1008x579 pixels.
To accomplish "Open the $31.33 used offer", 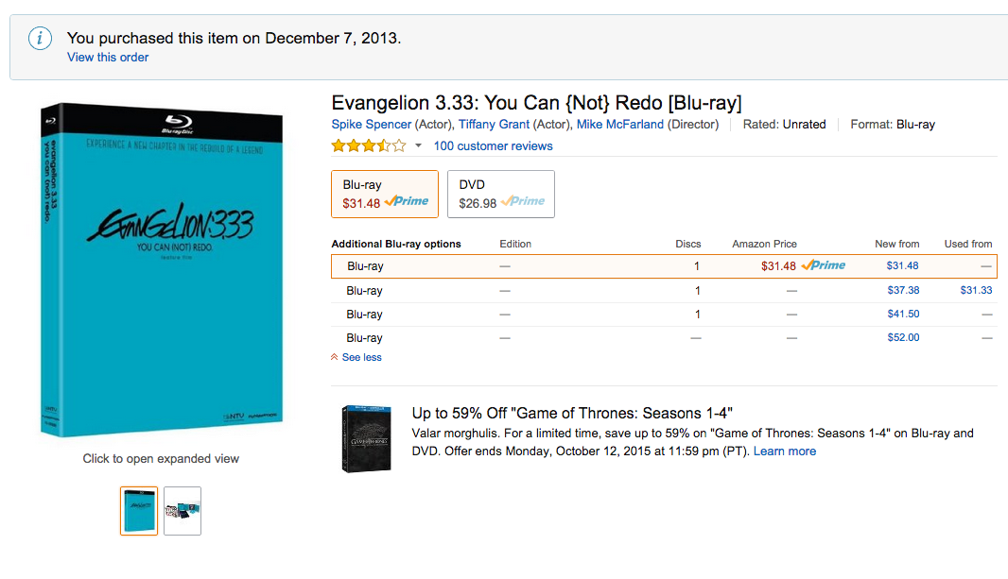I will click(x=976, y=290).
